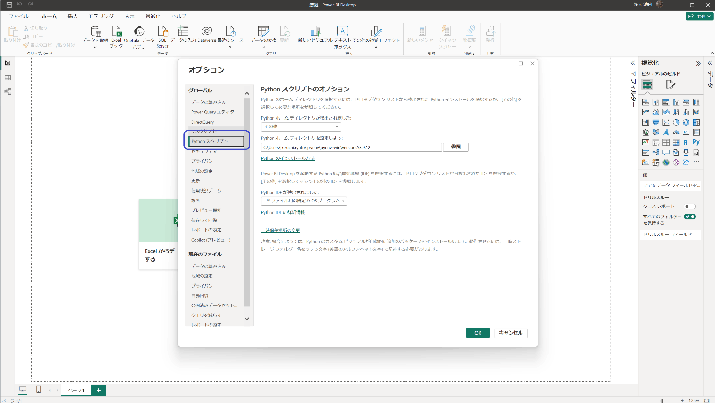Open the Python のインストール方法 link
715x403 pixels.
[x=288, y=159]
